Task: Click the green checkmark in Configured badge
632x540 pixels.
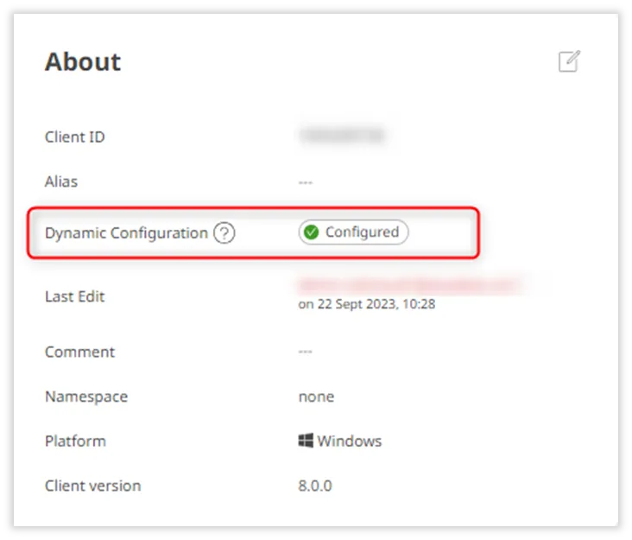Action: point(312,232)
